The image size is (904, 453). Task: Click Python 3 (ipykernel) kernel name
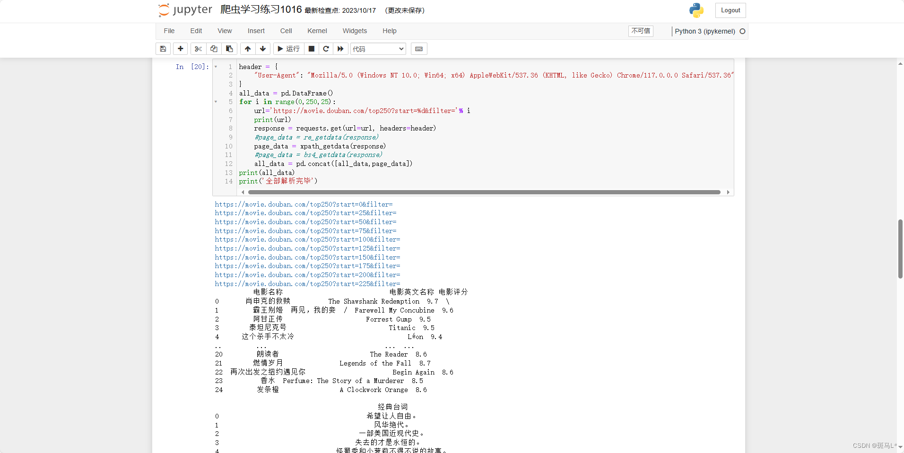(705, 31)
